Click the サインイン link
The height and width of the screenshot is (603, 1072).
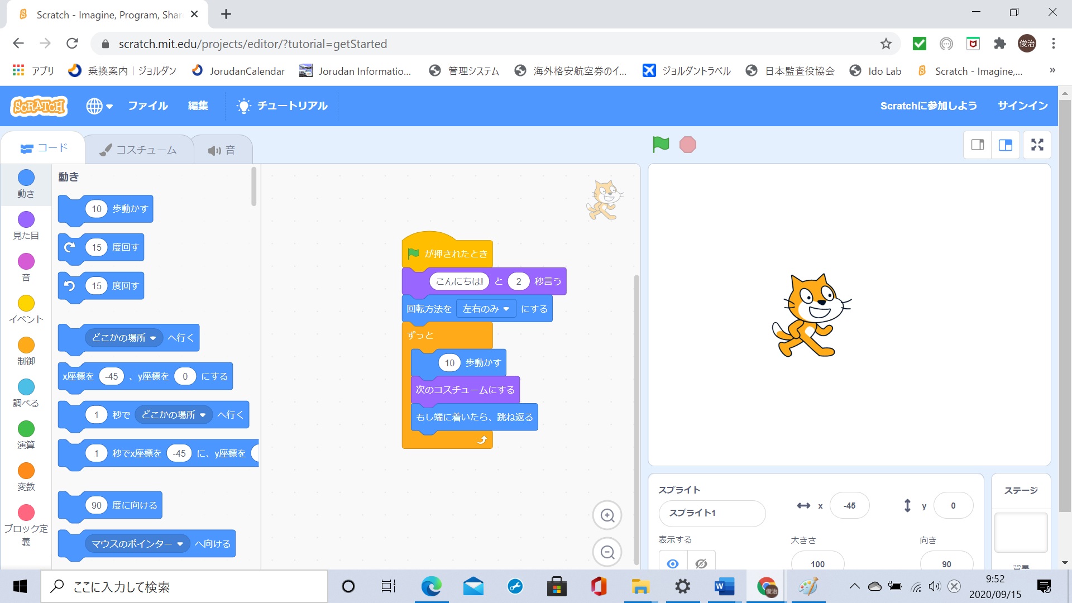tap(1022, 106)
